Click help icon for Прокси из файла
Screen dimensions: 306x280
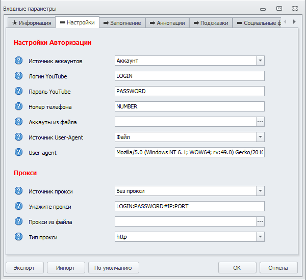click(18, 221)
